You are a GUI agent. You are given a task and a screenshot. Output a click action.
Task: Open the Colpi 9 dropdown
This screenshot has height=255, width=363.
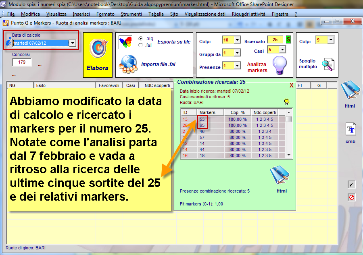pos(331,40)
